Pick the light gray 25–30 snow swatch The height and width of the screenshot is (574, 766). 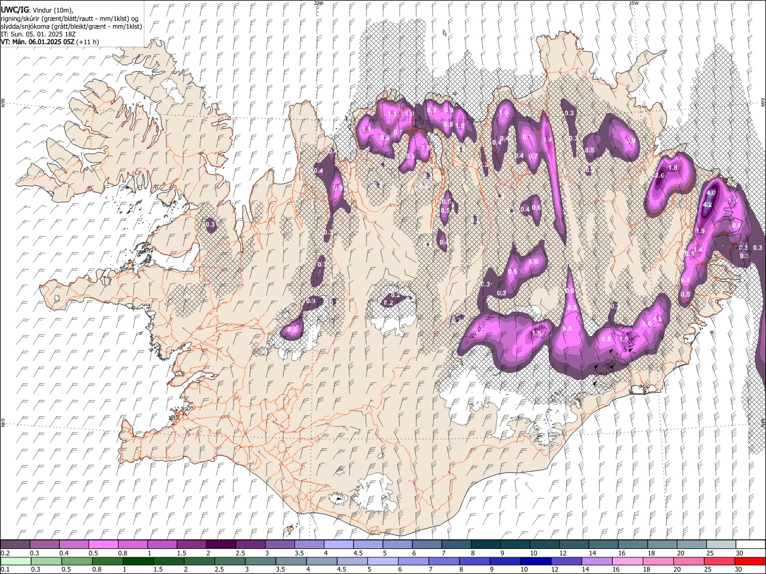pos(721,544)
